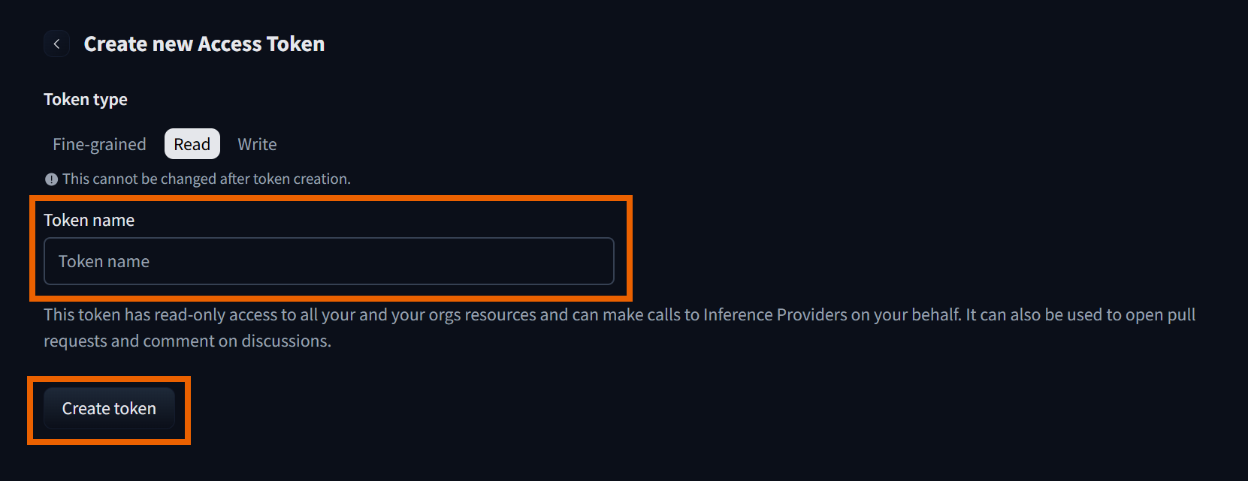Viewport: 1248px width, 481px height.
Task: Select the Fine-grained token type
Action: pos(99,144)
